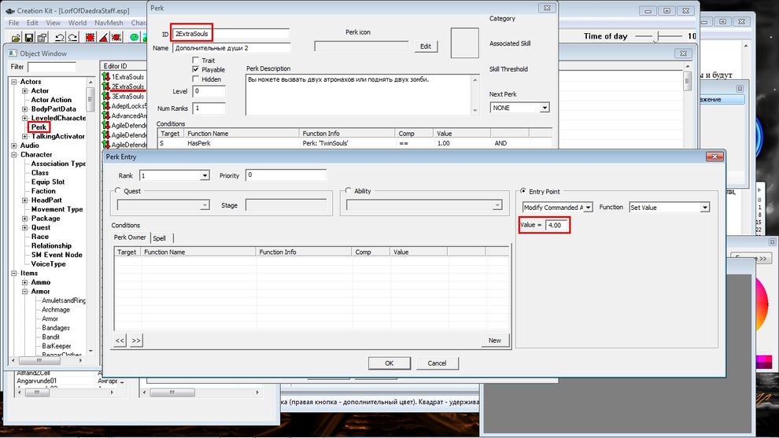The width and height of the screenshot is (779, 438).
Task: Enable the Trait checkbox
Action: tap(196, 61)
